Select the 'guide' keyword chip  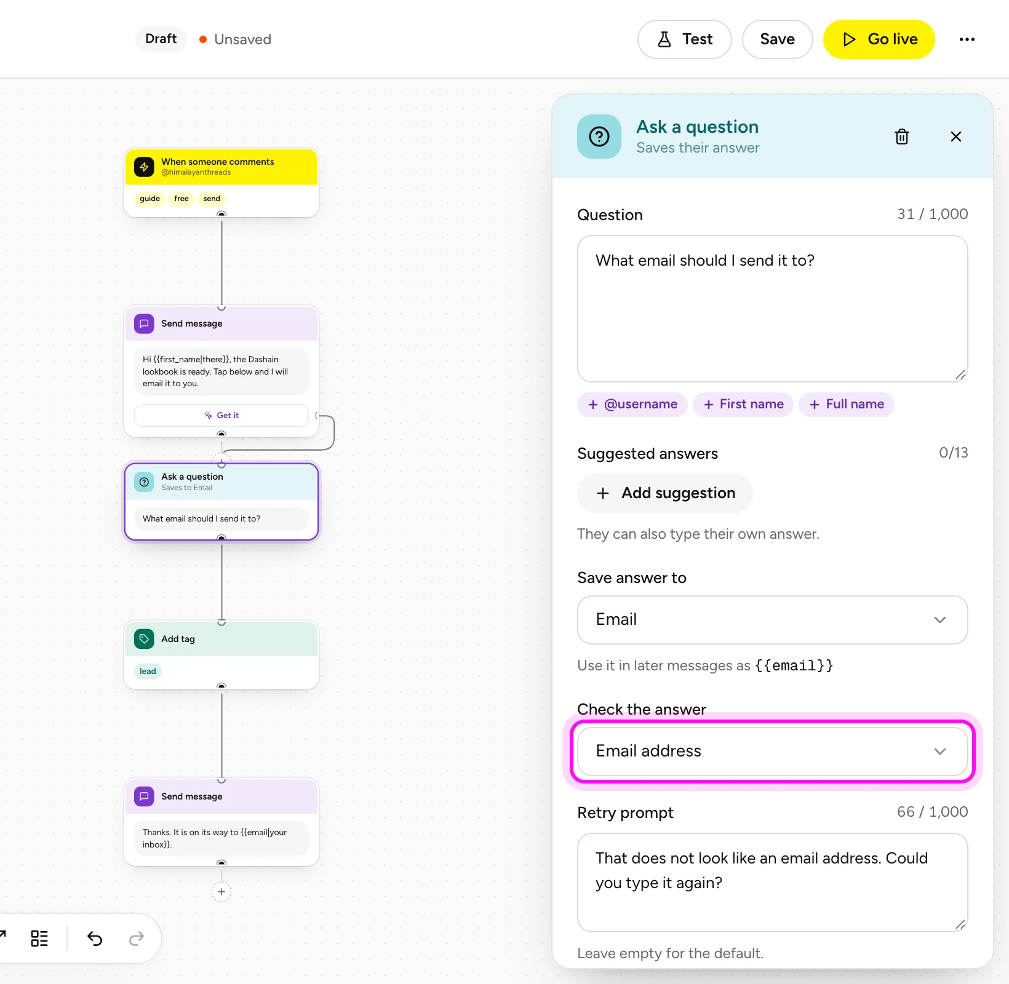pos(150,199)
